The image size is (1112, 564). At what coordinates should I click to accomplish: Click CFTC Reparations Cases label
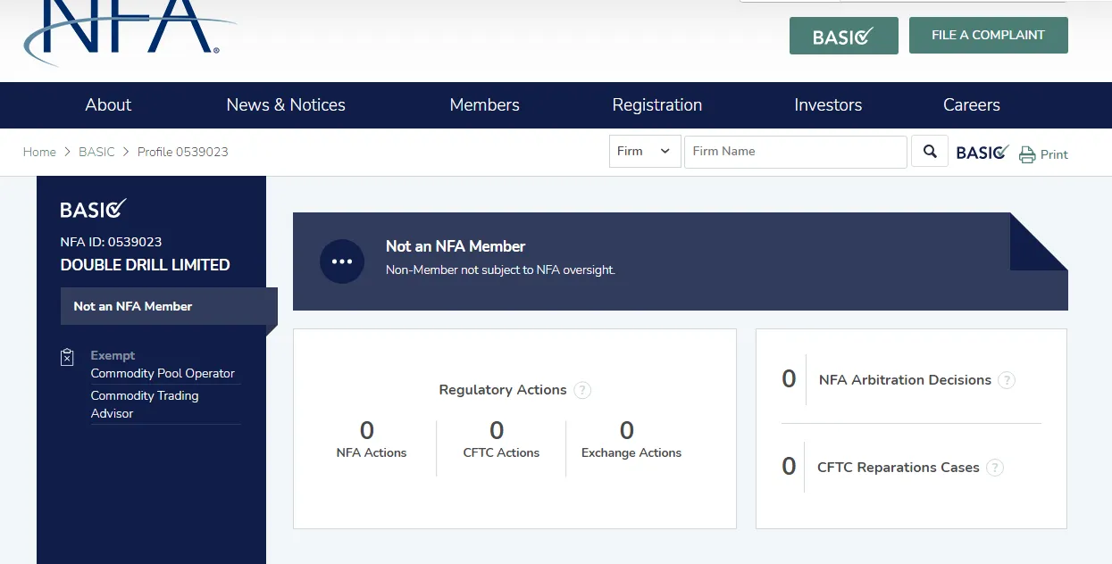click(x=899, y=468)
